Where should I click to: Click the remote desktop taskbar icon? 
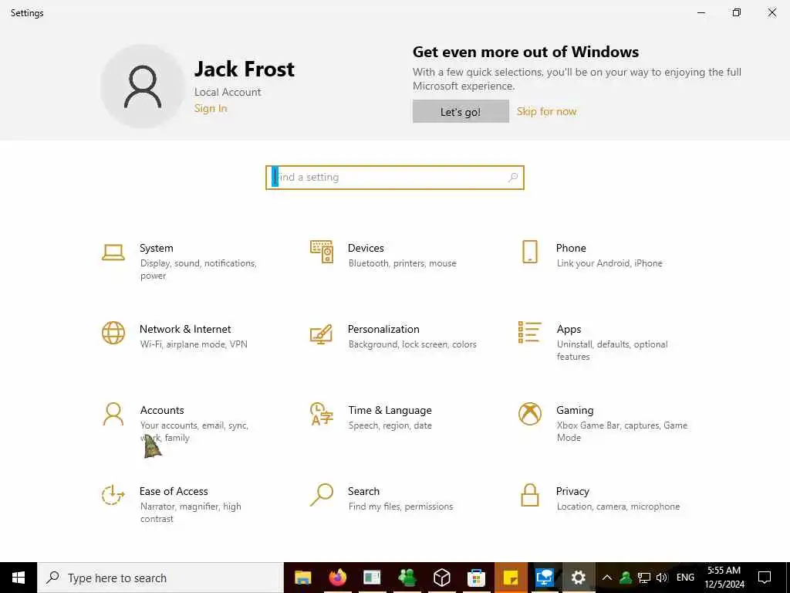tap(545, 578)
